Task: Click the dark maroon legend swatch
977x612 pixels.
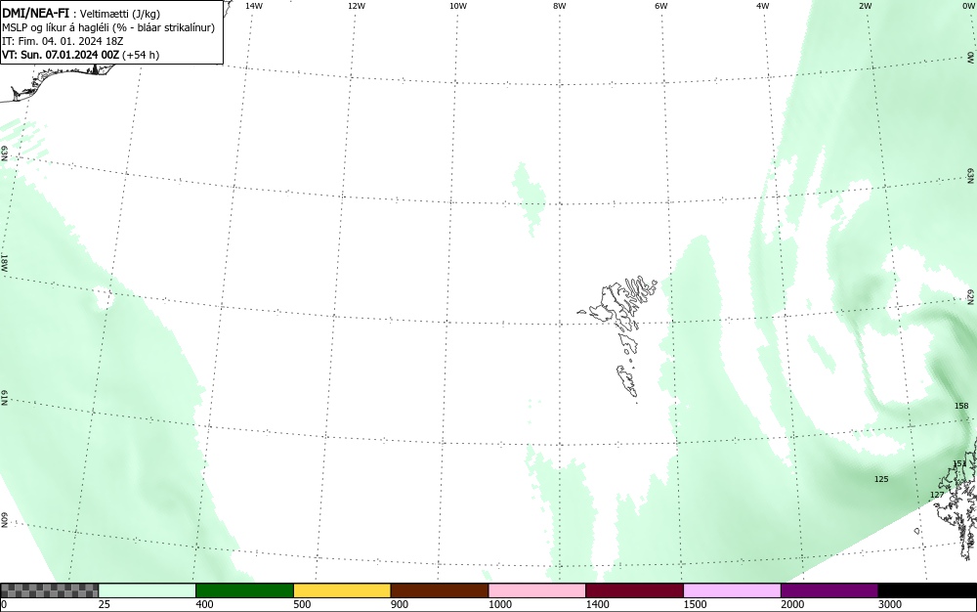Action: click(634, 590)
